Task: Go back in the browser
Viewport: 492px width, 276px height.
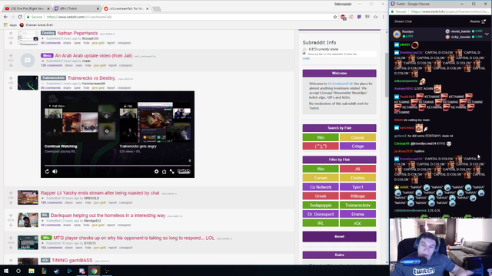Action: pos(5,17)
